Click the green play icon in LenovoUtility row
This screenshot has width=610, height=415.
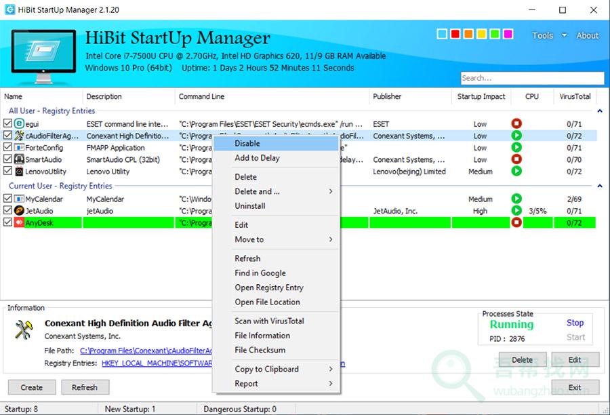[x=516, y=172]
